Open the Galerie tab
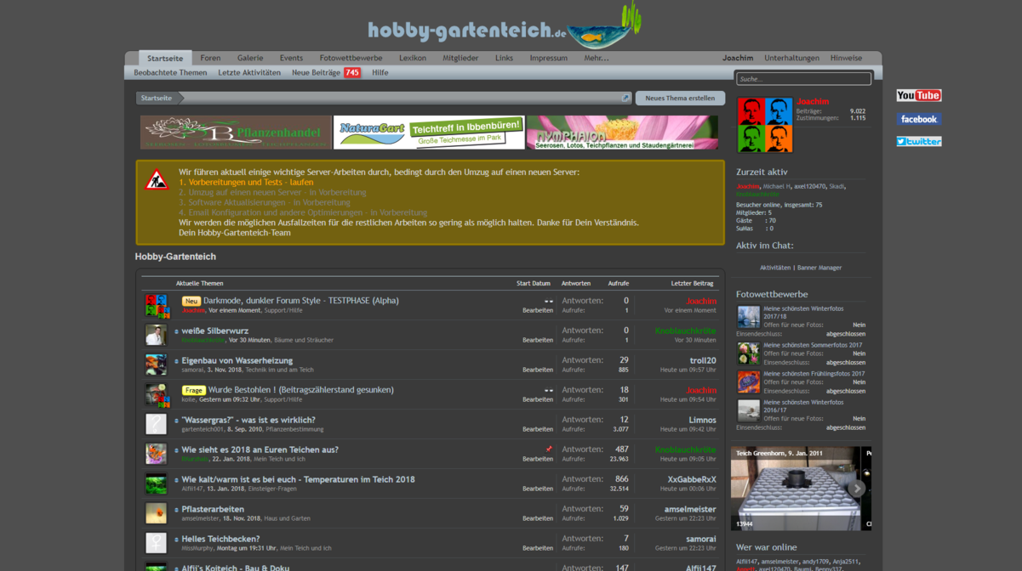 click(x=250, y=58)
